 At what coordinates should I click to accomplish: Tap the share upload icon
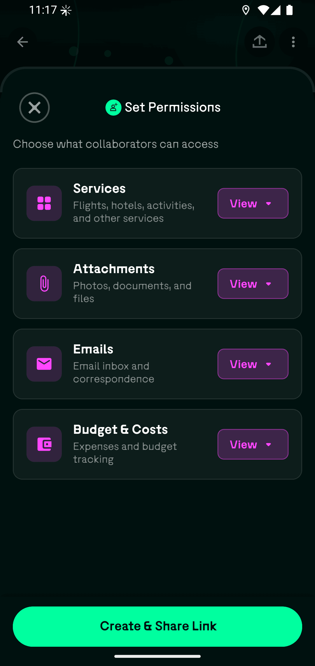tap(259, 42)
